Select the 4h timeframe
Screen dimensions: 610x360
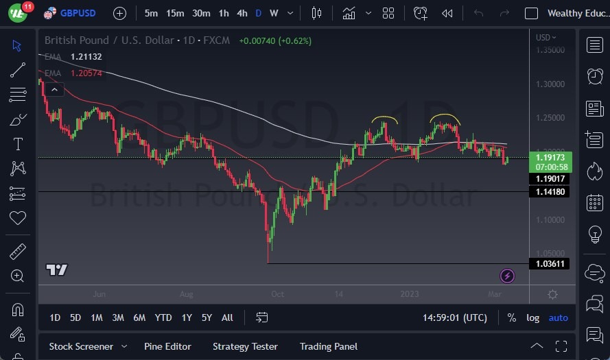[x=242, y=13]
